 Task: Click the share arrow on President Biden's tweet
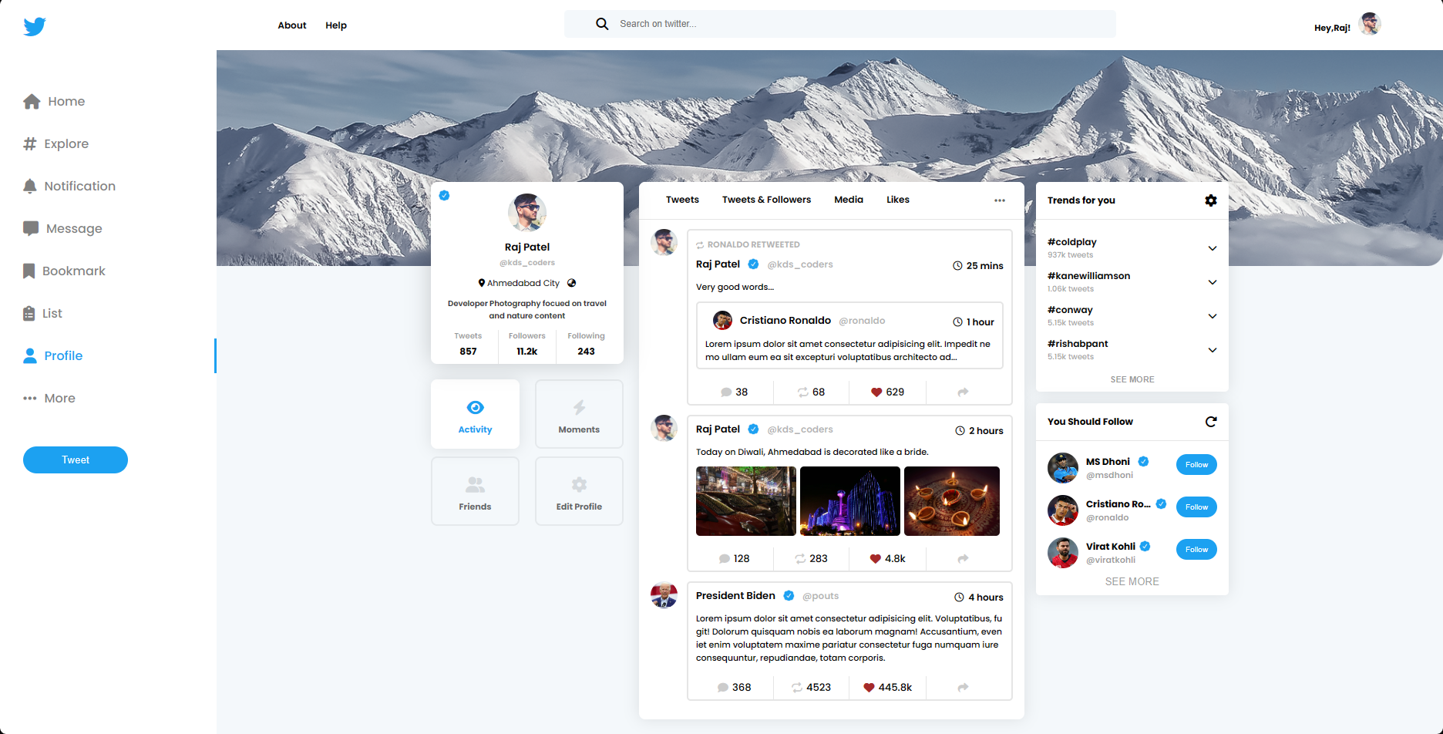(x=963, y=688)
